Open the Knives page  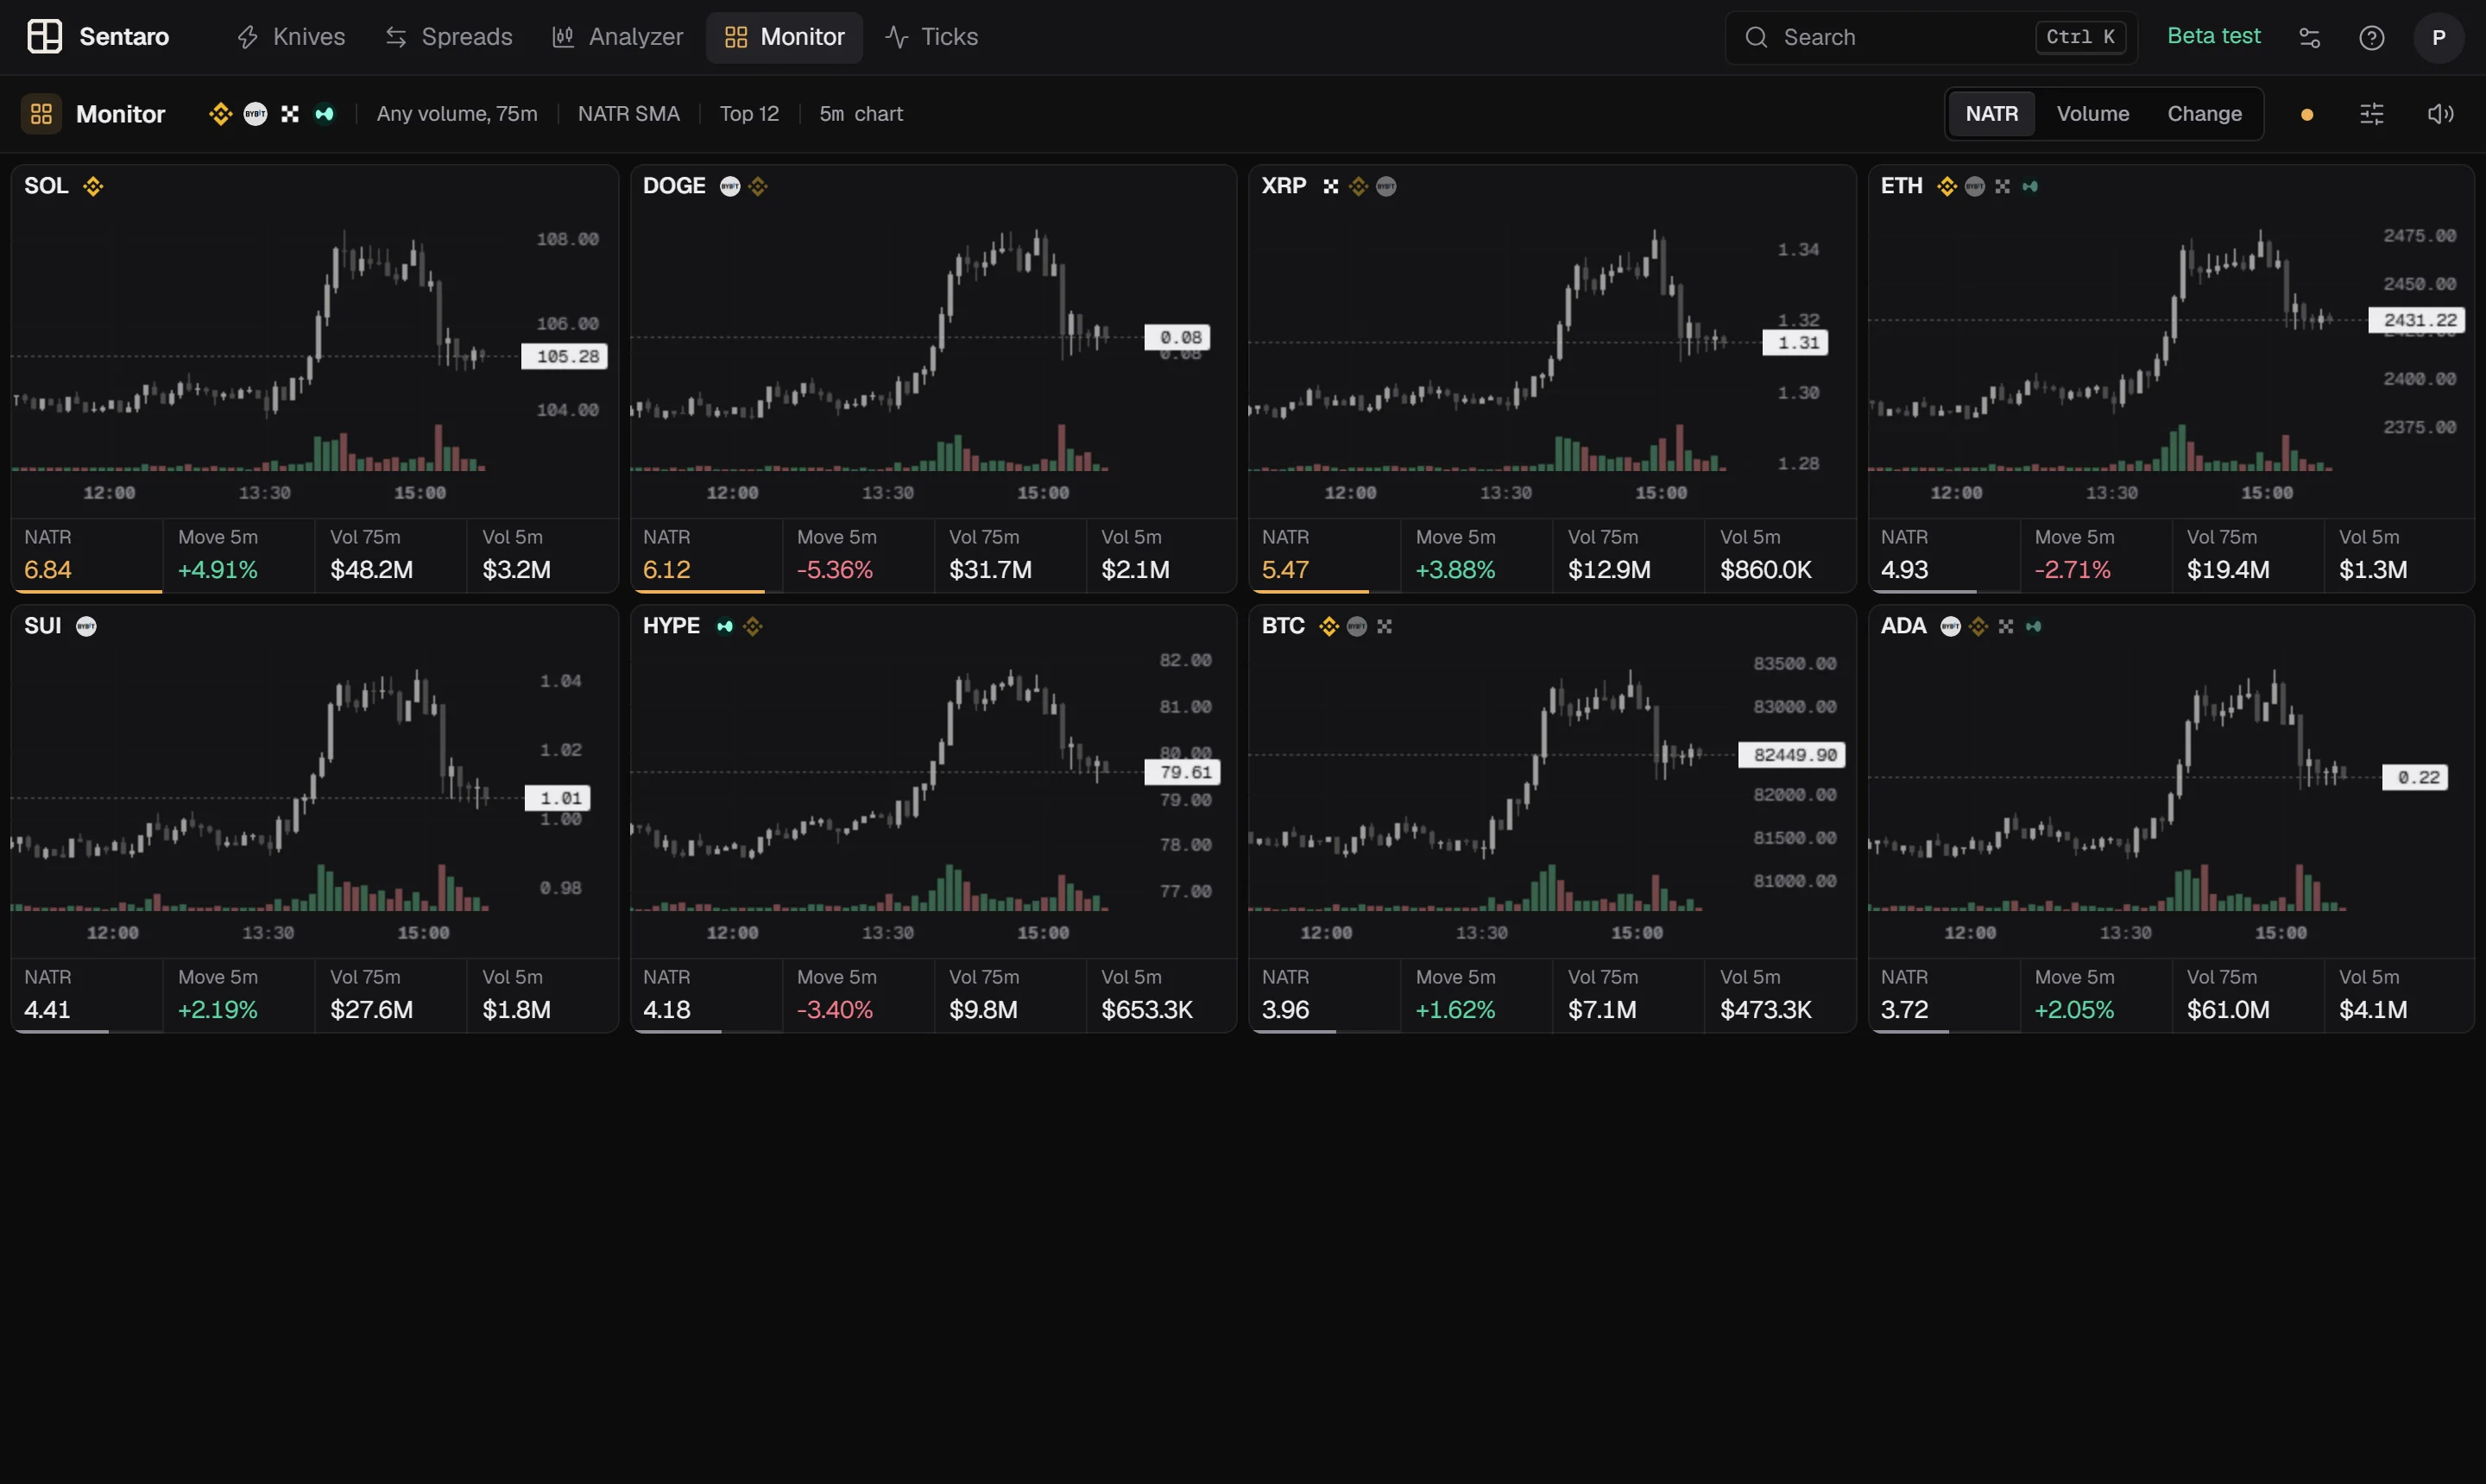pos(291,37)
